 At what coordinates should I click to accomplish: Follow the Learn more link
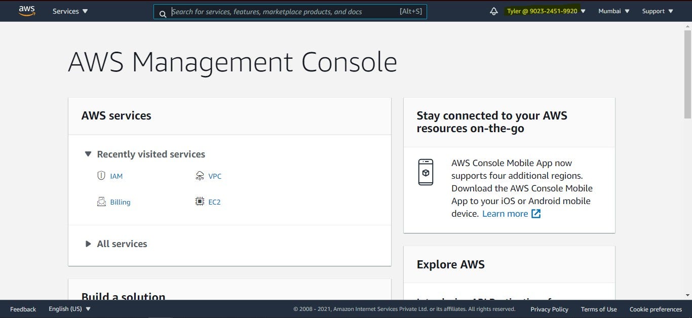click(x=505, y=214)
